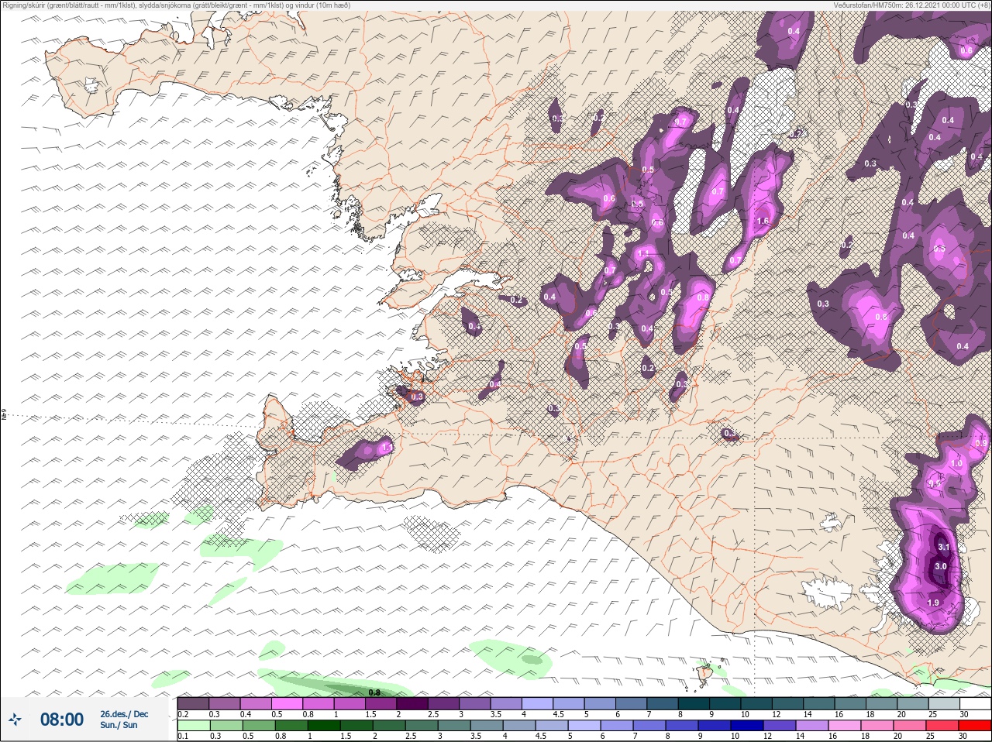The image size is (992, 742).
Task: Select the red swatch ending the bottom legend row
Action: tap(974, 726)
